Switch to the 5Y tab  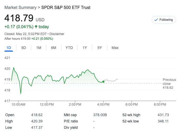tap(100, 48)
